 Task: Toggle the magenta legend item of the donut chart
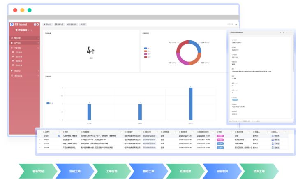click(146, 54)
